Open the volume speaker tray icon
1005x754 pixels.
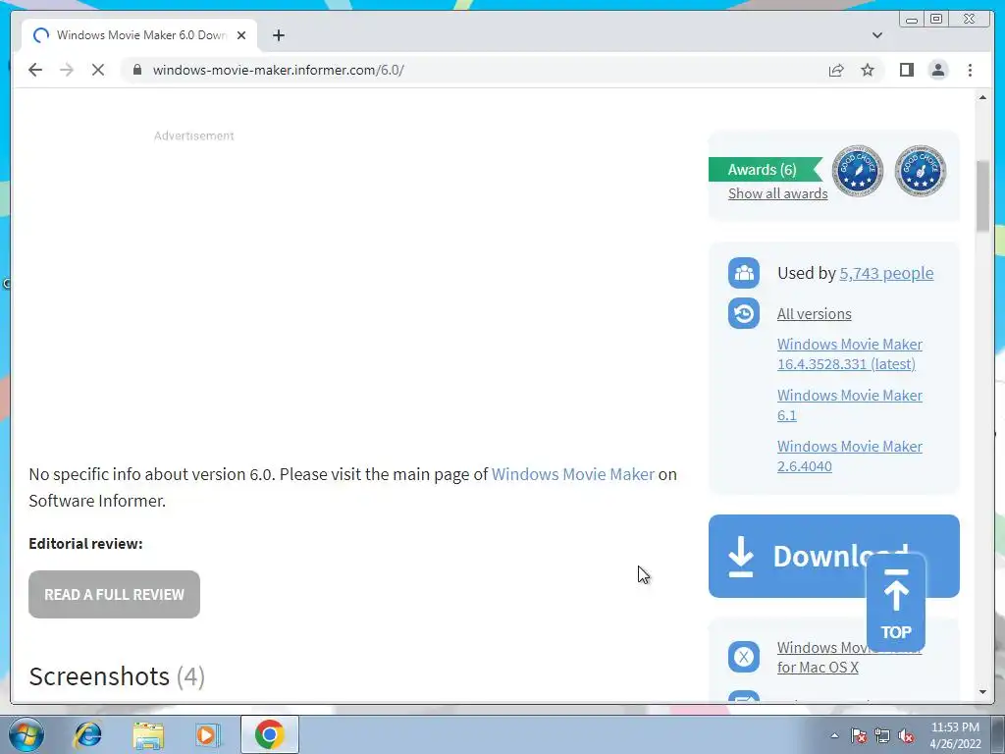[906, 735]
